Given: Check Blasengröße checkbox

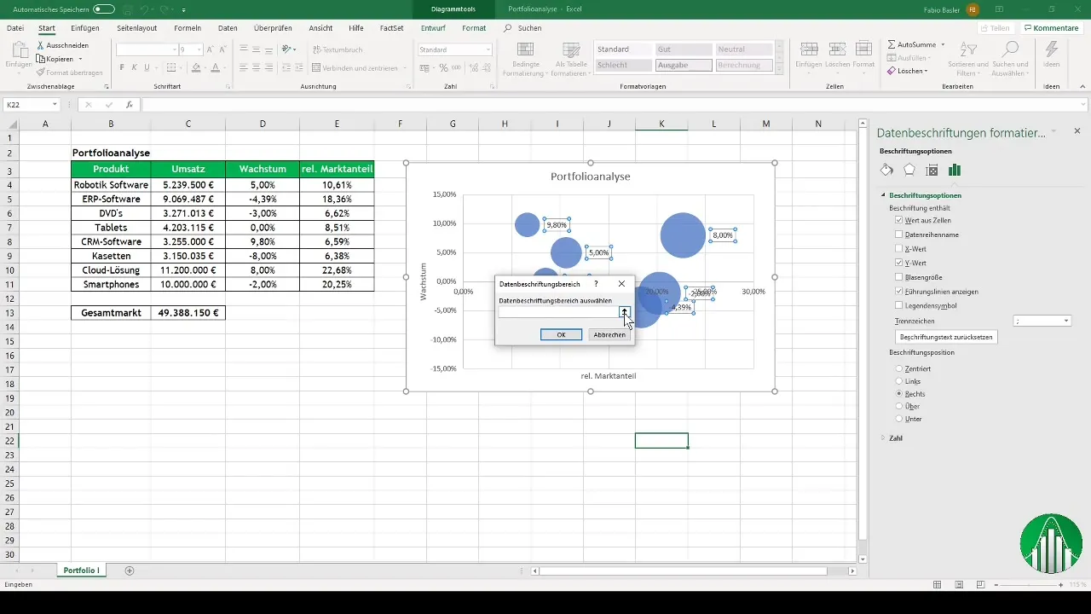Looking at the screenshot, I should pyautogui.click(x=899, y=277).
